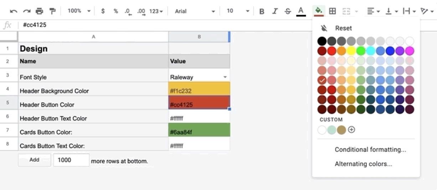Screen dimensions: 437x190
Task: Select Alternating colors option
Action: (363, 164)
